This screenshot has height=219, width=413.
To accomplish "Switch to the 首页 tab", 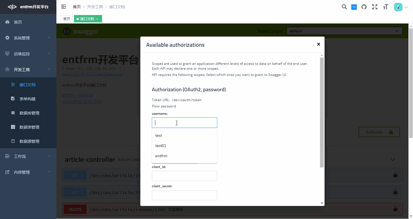I will 66,18.
